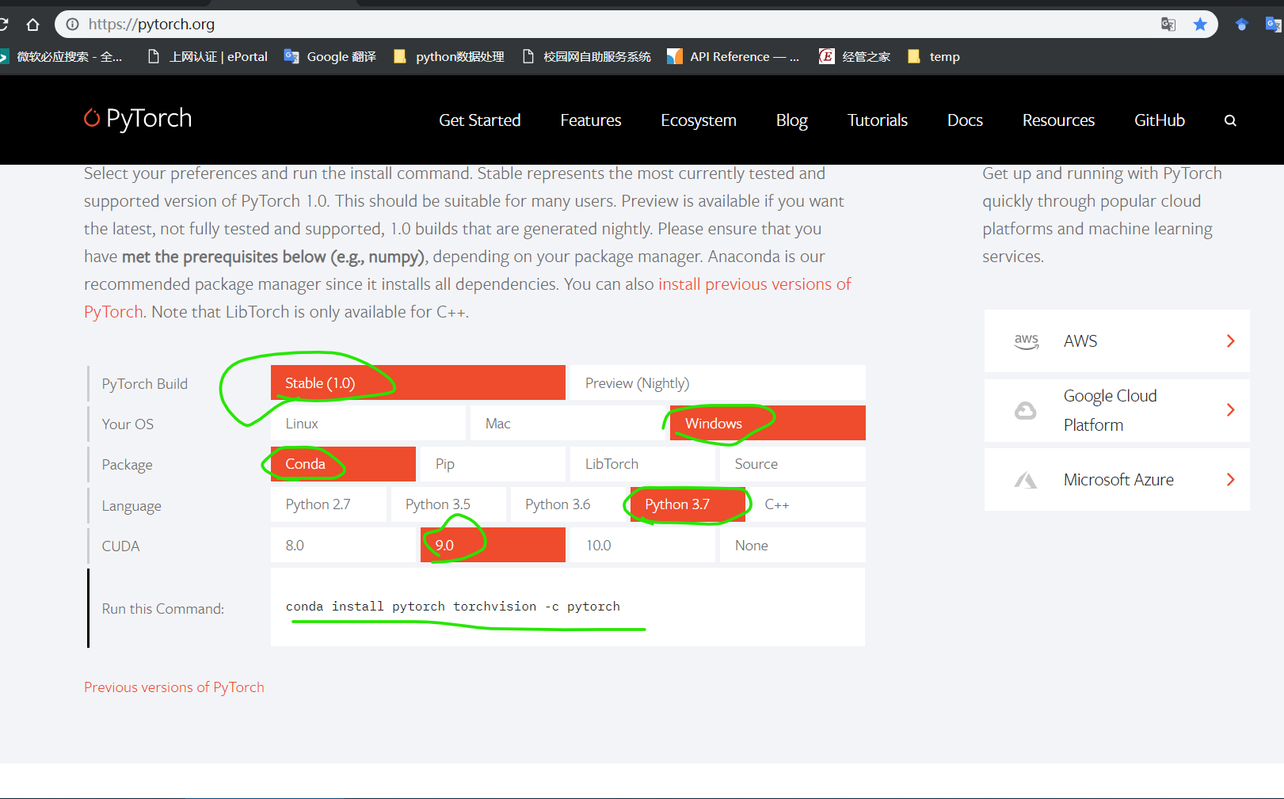1284x799 pixels.
Task: Choose Windows as your OS
Action: tap(768, 423)
